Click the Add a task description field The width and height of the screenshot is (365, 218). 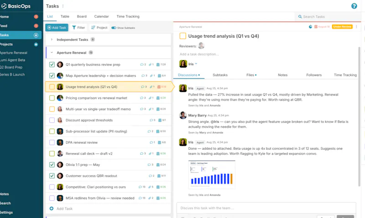199,54
